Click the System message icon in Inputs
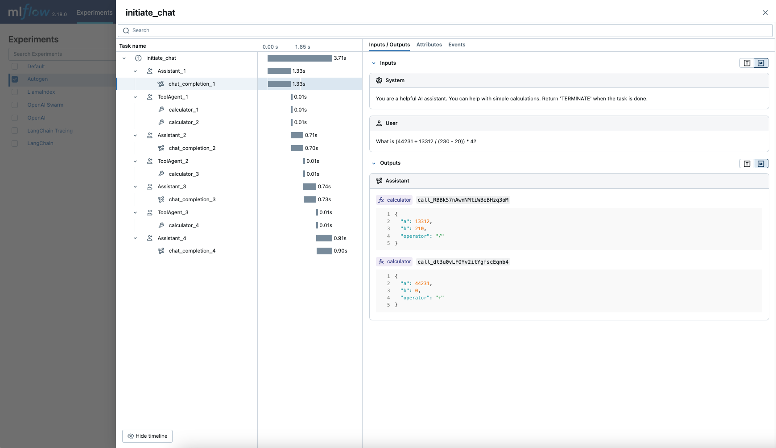The image size is (776, 448). (x=378, y=80)
